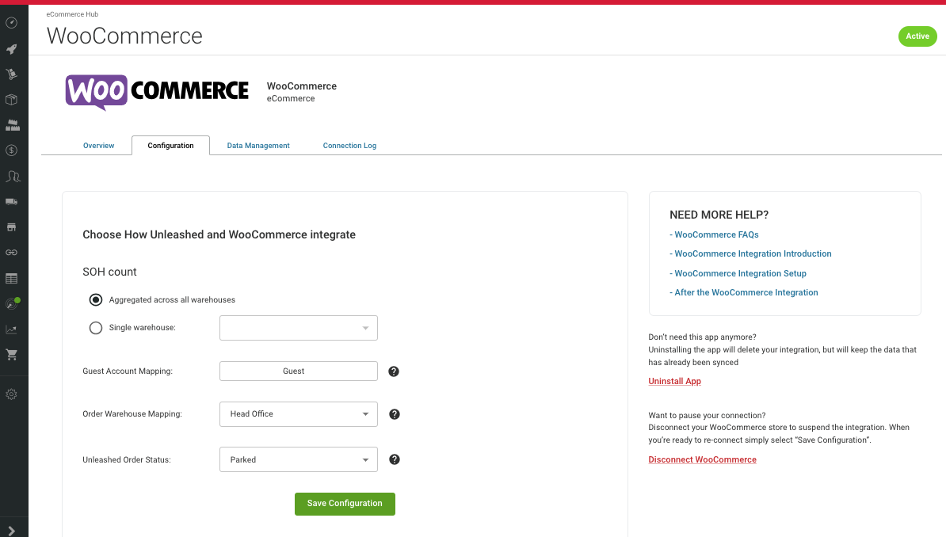
Task: Open the hand trolley icon in sidebar
Action: pos(11,74)
